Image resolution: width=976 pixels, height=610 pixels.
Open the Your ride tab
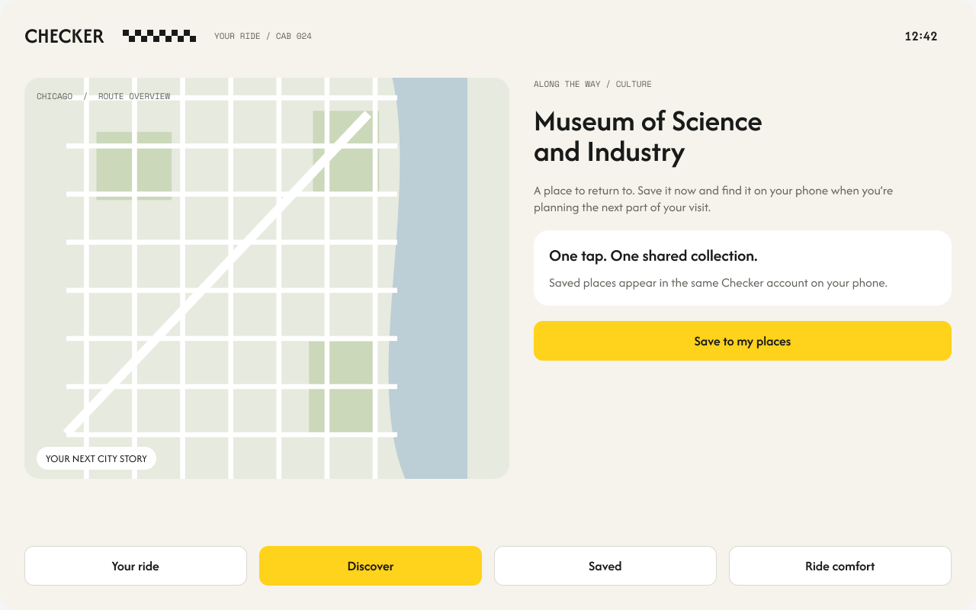click(136, 566)
